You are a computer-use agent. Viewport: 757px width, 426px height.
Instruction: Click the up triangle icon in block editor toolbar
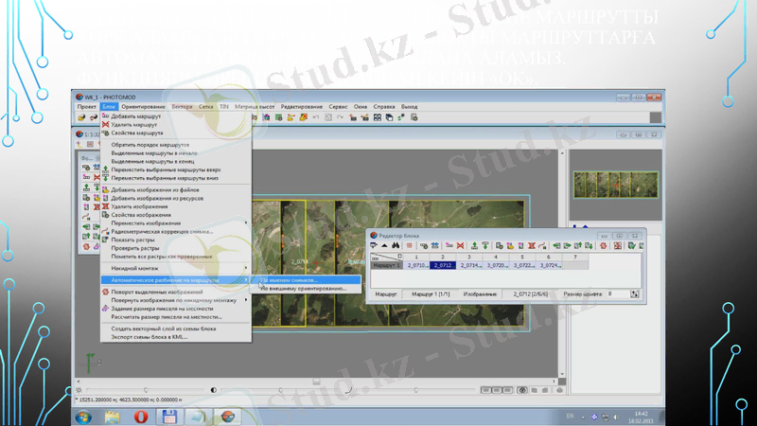point(384,246)
